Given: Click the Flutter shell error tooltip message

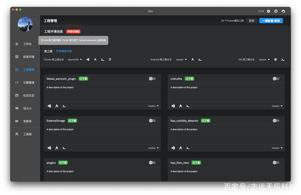Looking at the screenshot, I should click(73, 40).
